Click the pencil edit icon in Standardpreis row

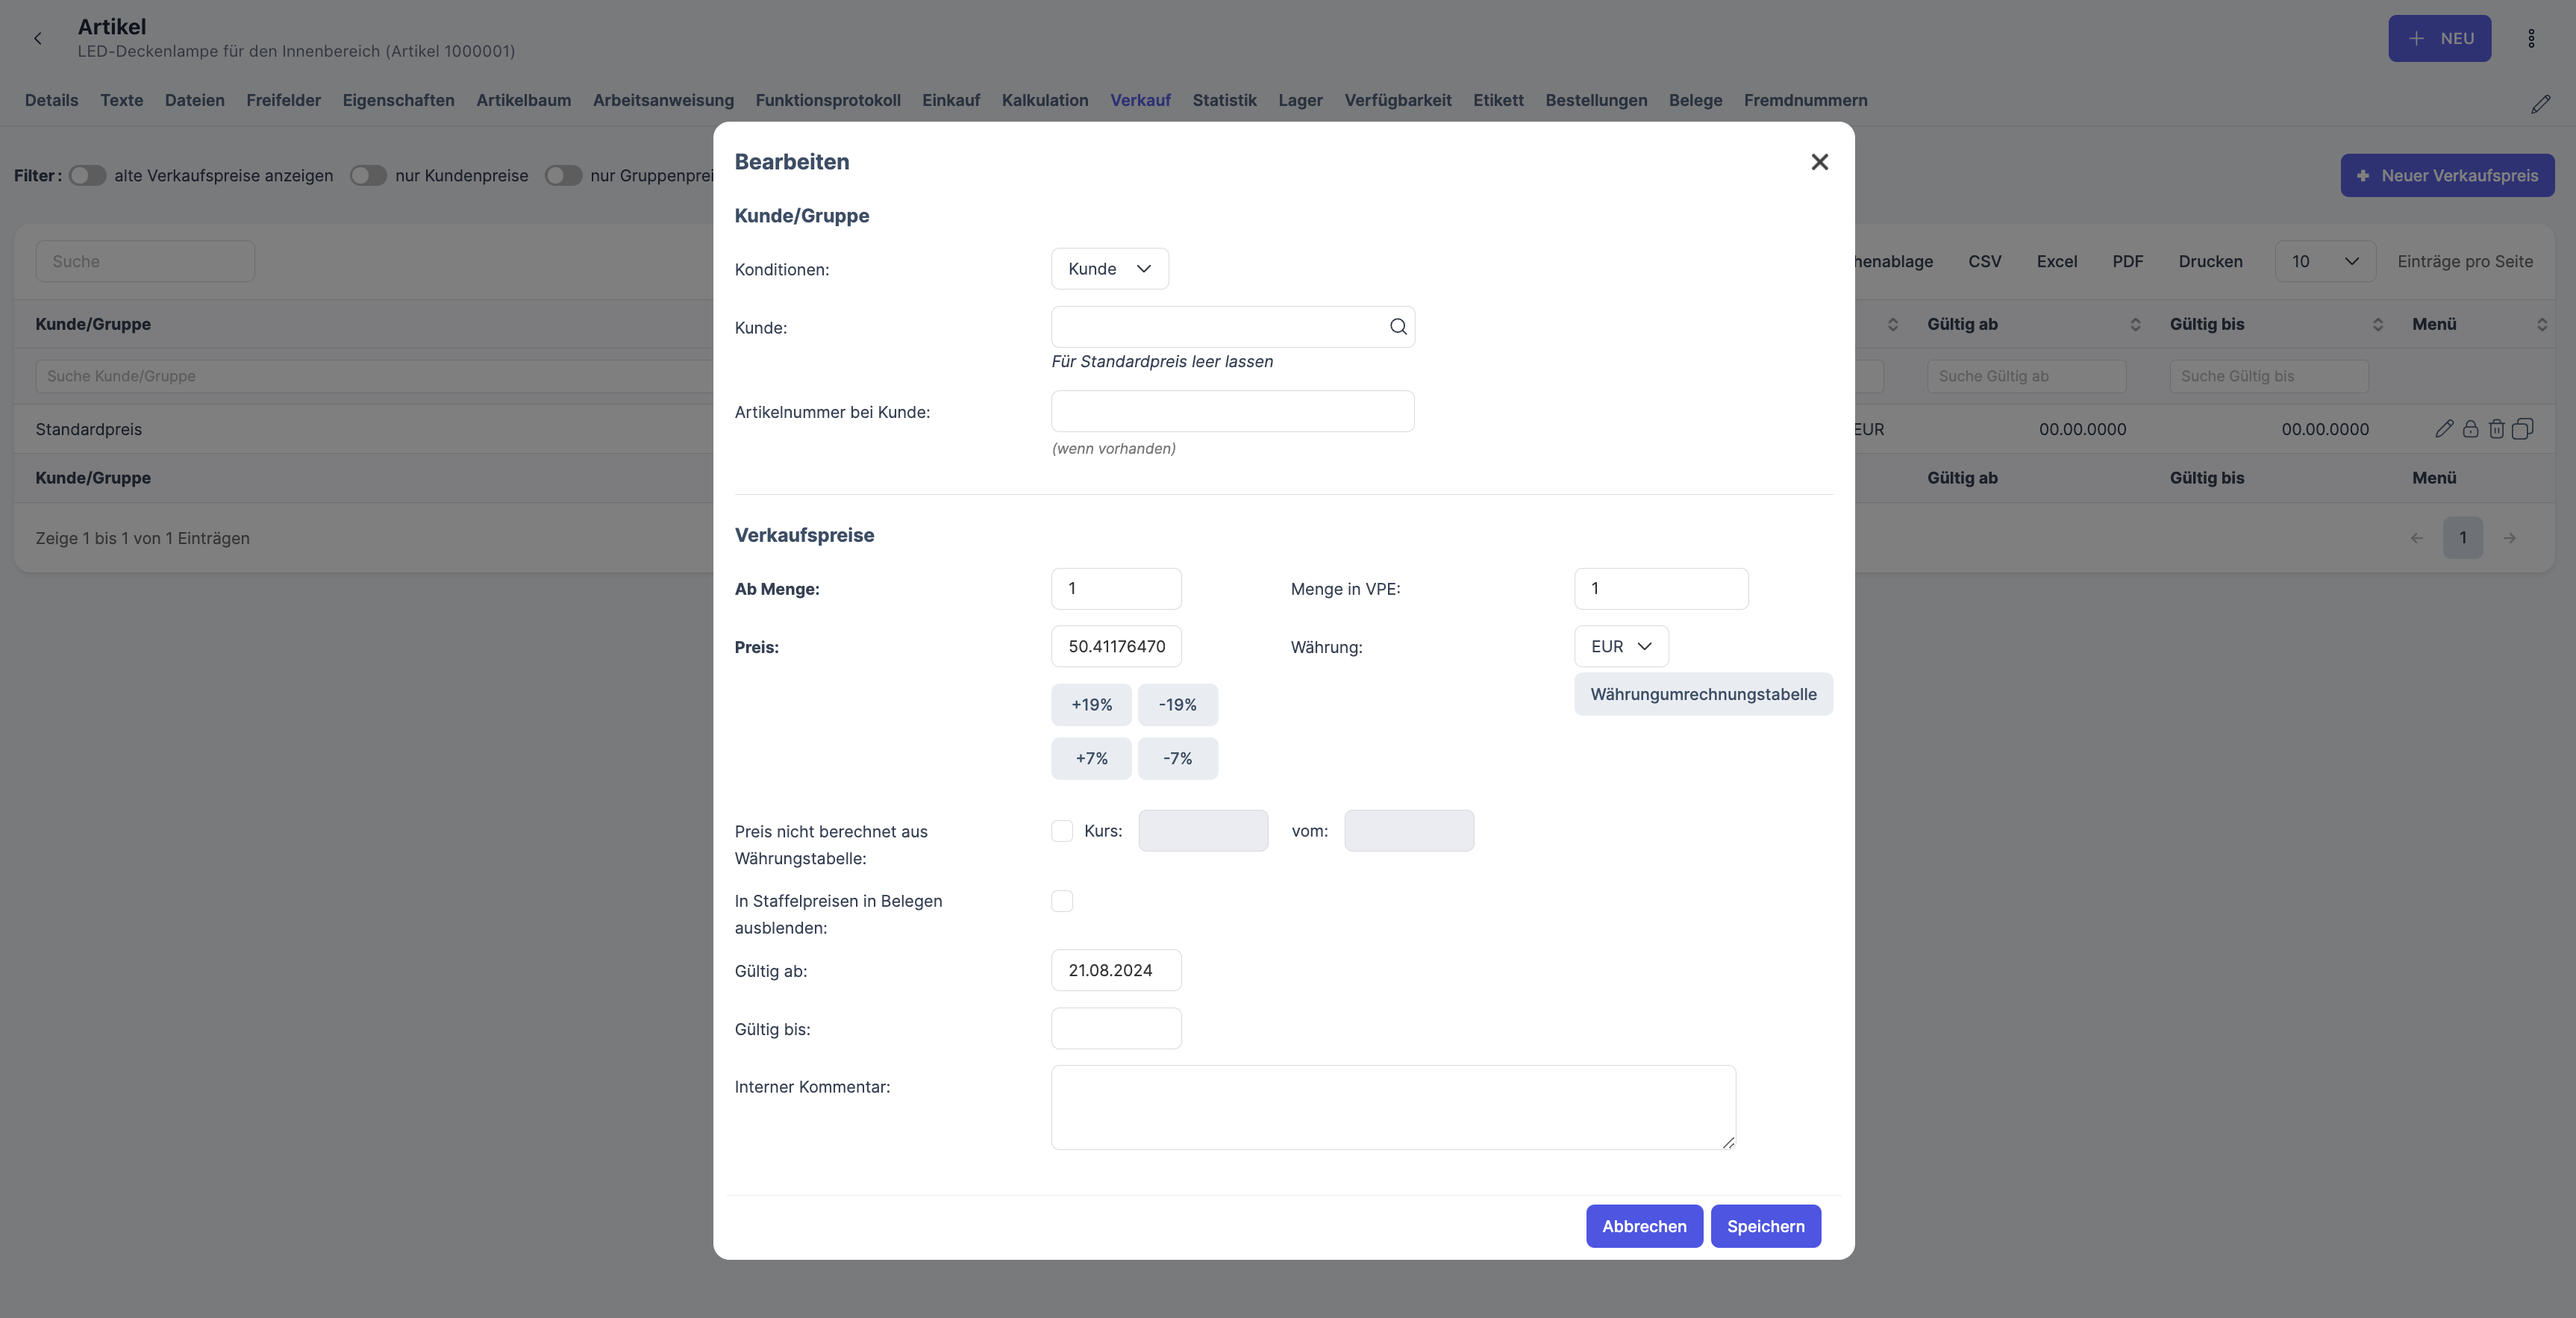pyautogui.click(x=2444, y=429)
